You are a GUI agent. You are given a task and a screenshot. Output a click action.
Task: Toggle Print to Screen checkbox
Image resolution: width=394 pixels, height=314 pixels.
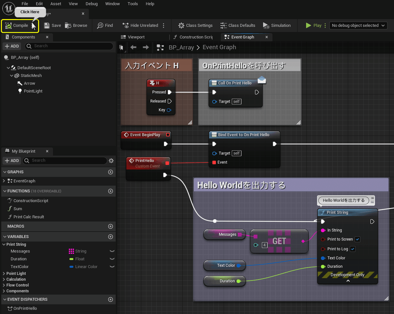pos(358,239)
